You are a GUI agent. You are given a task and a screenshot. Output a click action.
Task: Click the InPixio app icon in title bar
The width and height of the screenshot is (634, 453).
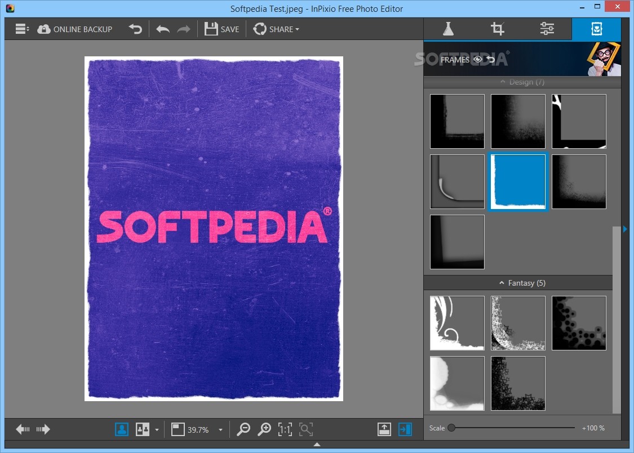(10, 8)
